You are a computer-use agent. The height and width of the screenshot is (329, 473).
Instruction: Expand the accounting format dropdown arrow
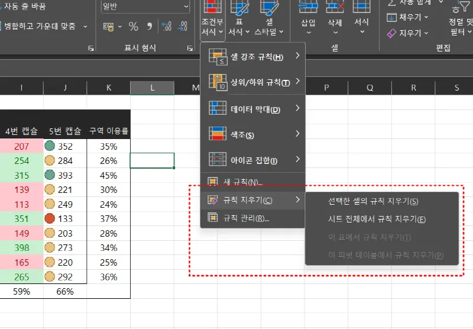click(x=120, y=27)
